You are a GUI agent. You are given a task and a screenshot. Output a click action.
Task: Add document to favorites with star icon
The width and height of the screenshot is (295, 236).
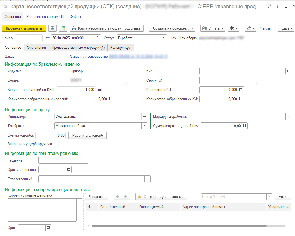click(5, 7)
